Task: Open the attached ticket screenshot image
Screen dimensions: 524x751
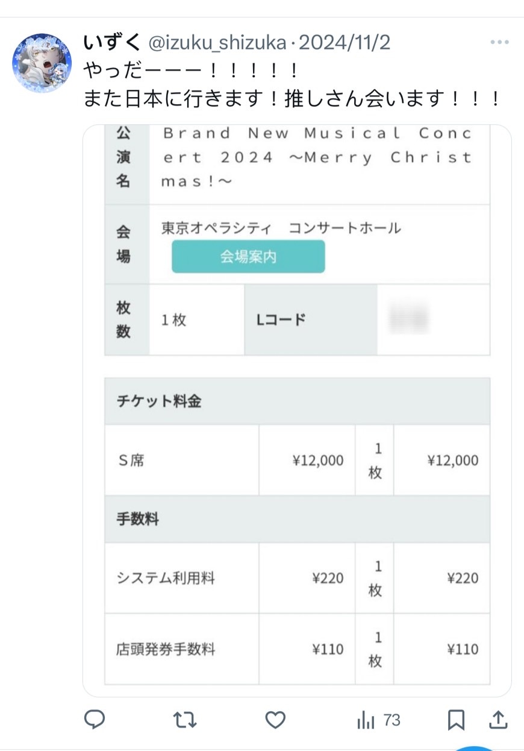Action: click(297, 411)
